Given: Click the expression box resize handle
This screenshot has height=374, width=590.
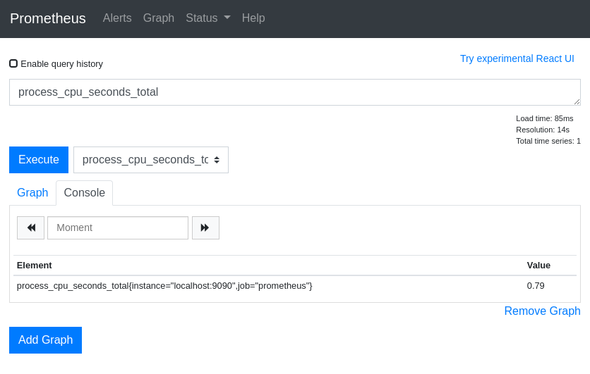Looking at the screenshot, I should pyautogui.click(x=577, y=101).
